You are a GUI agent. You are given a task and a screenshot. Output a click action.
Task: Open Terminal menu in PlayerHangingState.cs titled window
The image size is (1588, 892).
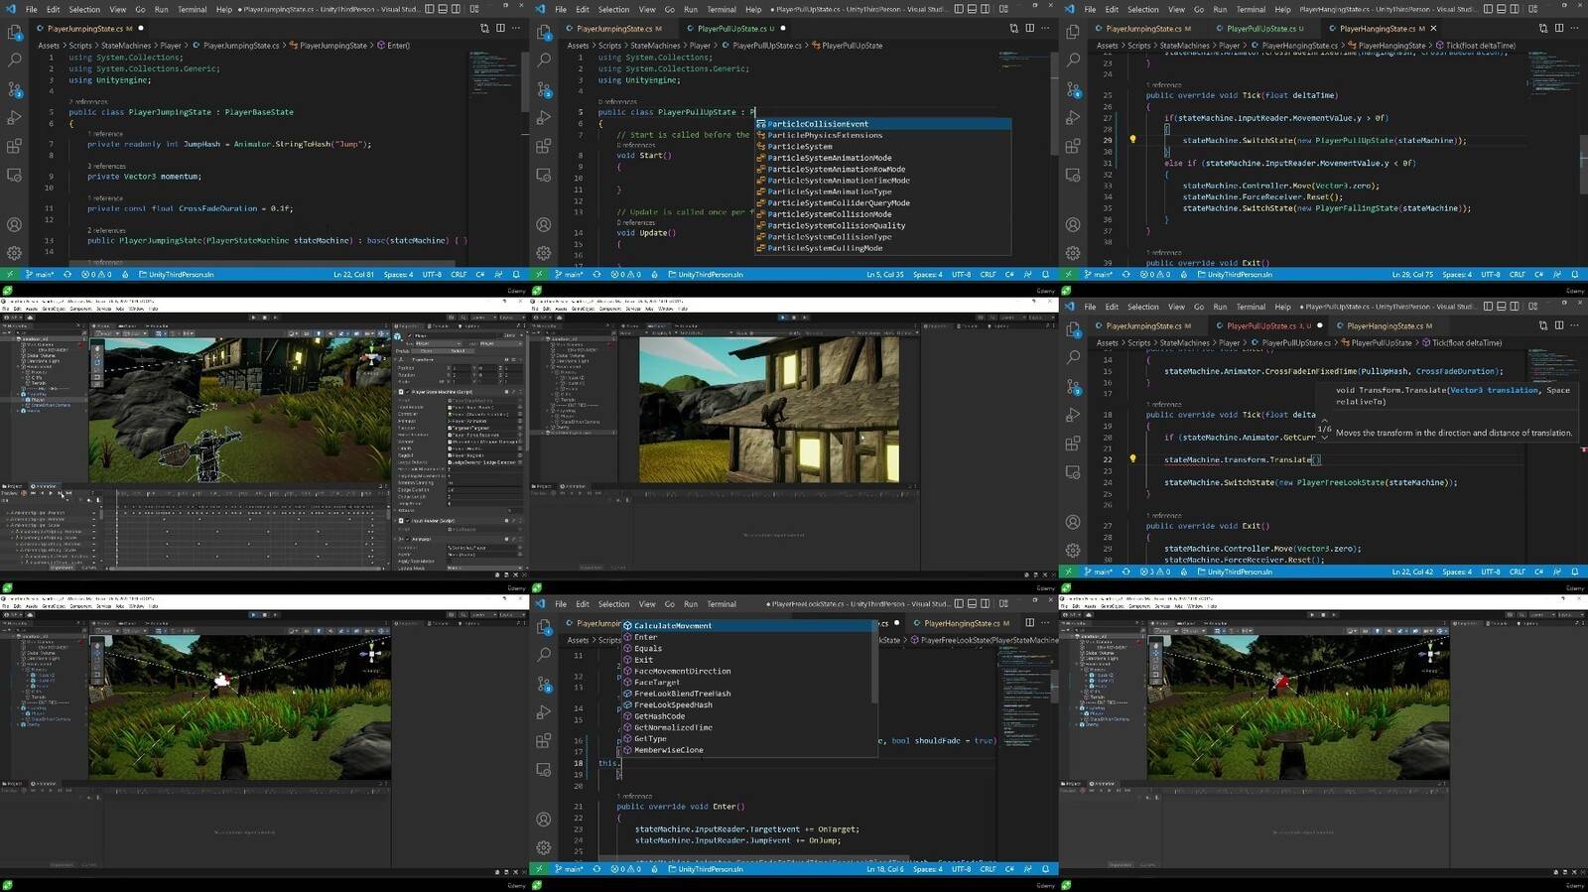pyautogui.click(x=1251, y=9)
